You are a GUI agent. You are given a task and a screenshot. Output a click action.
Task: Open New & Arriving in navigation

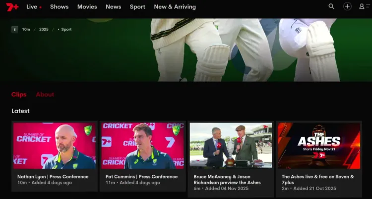175,7
